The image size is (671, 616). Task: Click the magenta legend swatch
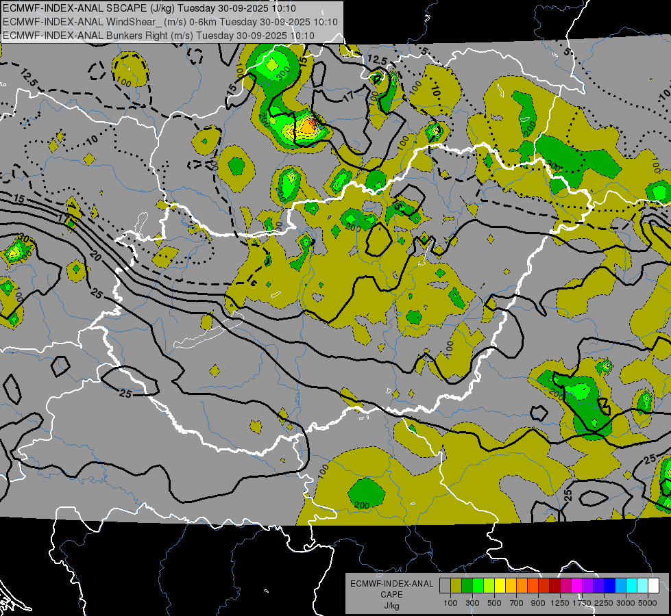[577, 586]
